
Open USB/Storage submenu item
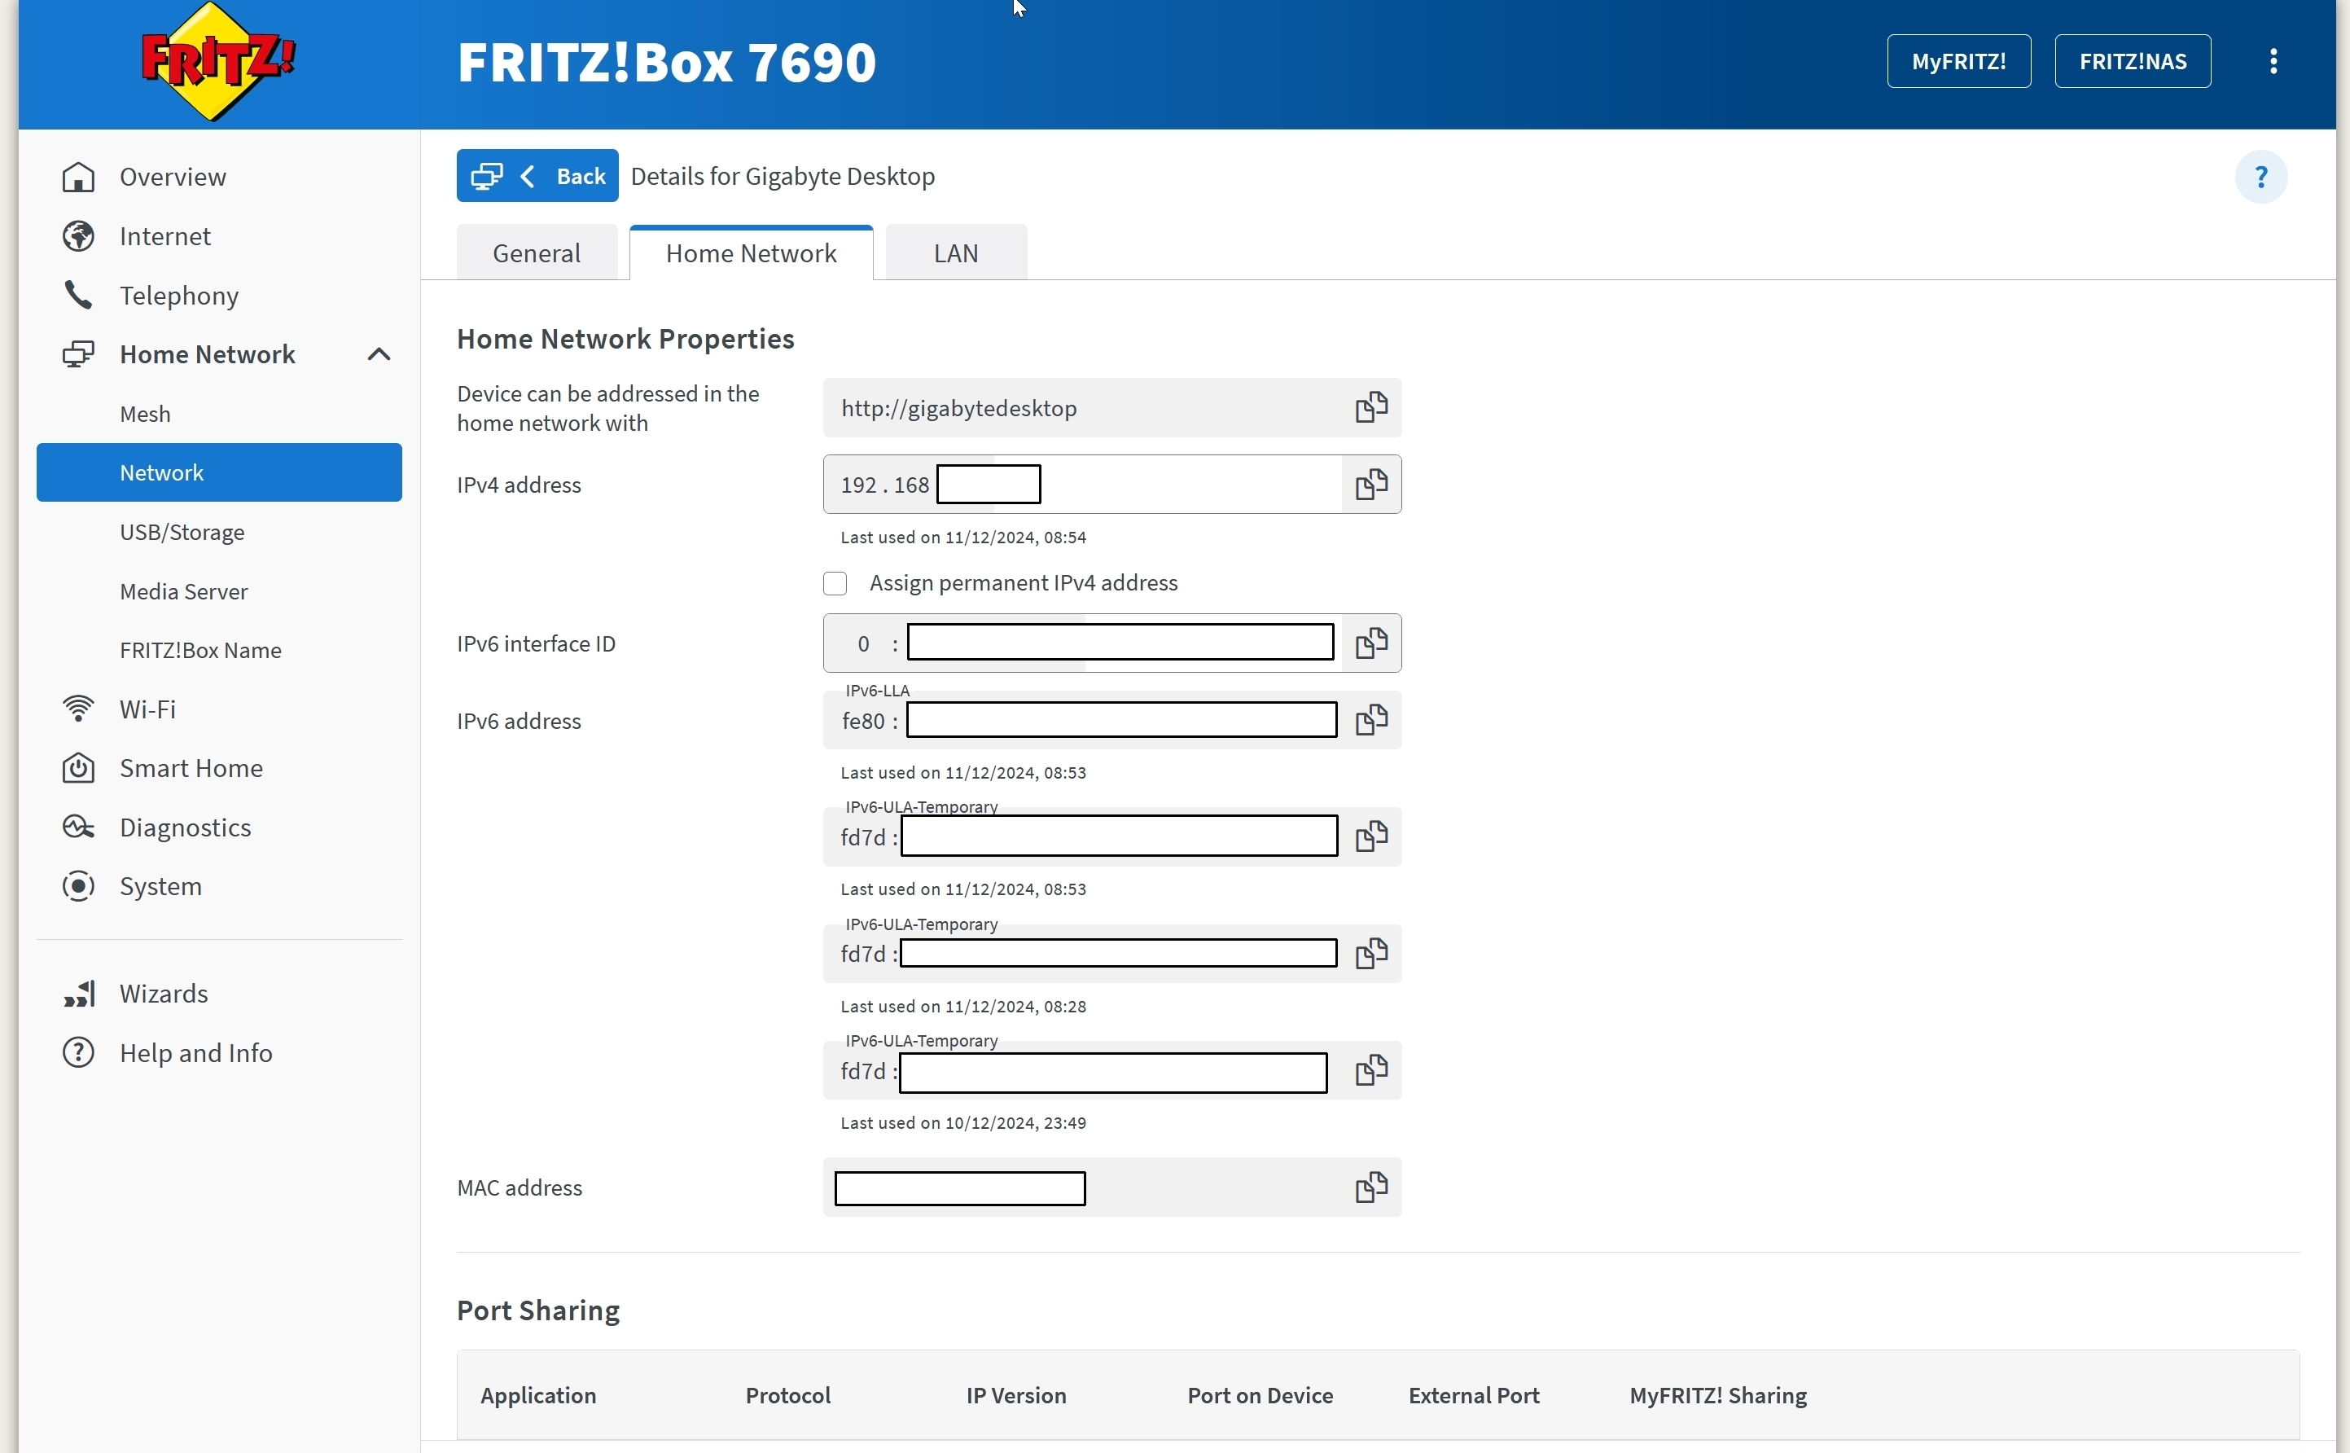coord(182,533)
